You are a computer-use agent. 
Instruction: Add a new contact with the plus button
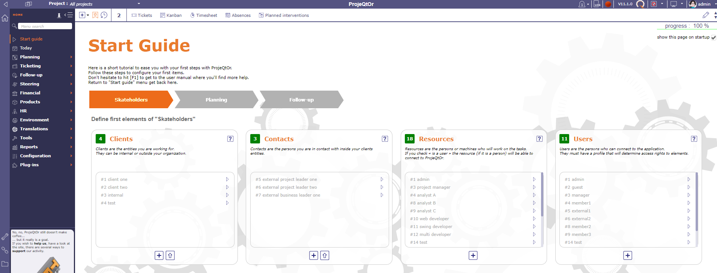pyautogui.click(x=314, y=255)
